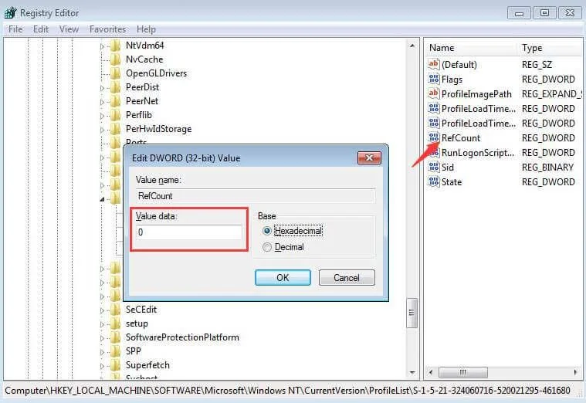This screenshot has width=586, height=403.
Task: Click the tree pane vertical scrollbar thumb
Action: pos(412,313)
